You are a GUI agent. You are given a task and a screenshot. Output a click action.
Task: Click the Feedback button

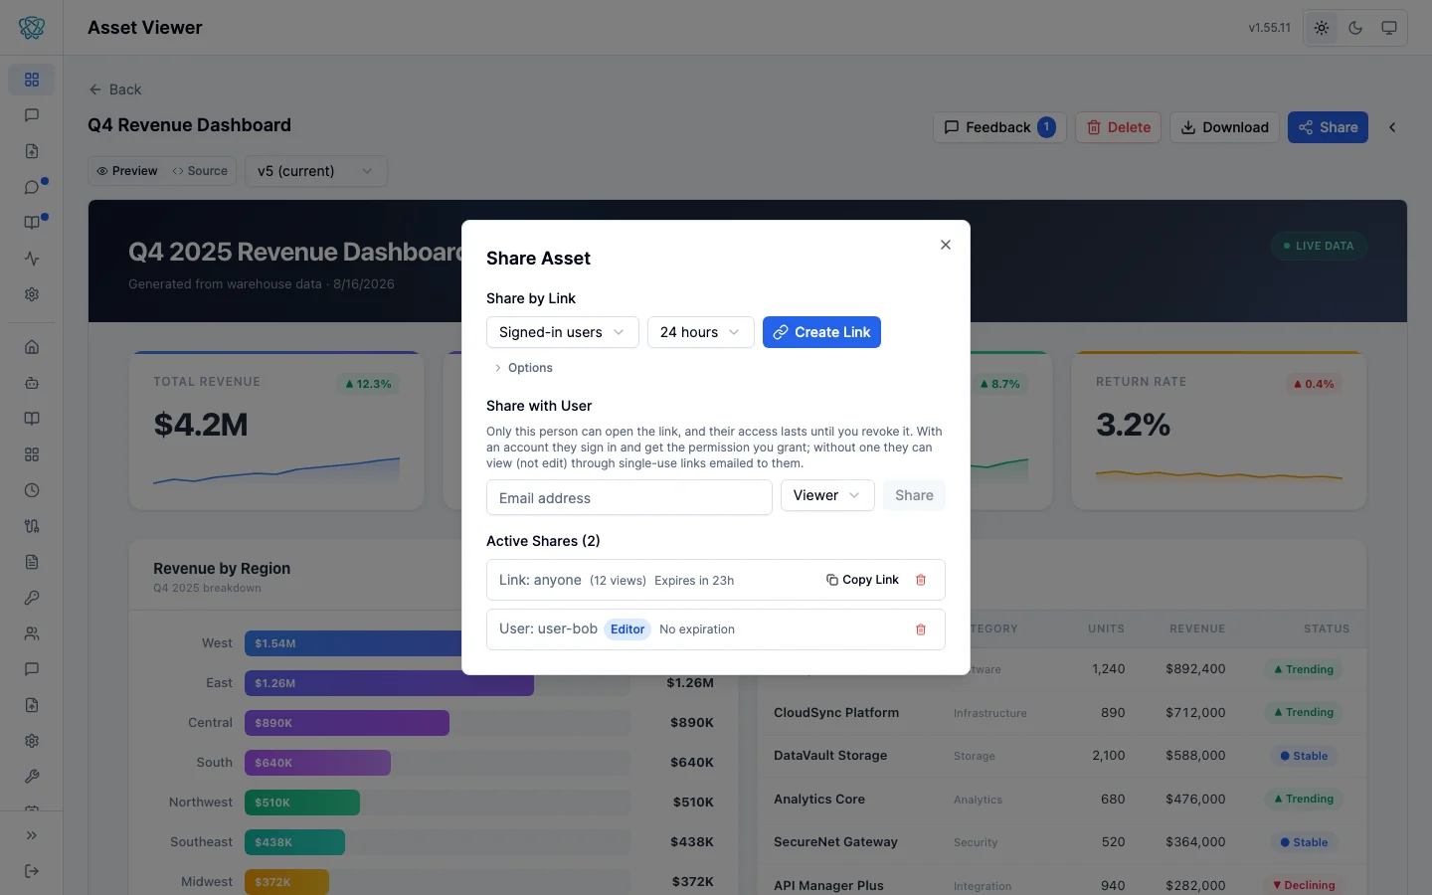pos(999,127)
